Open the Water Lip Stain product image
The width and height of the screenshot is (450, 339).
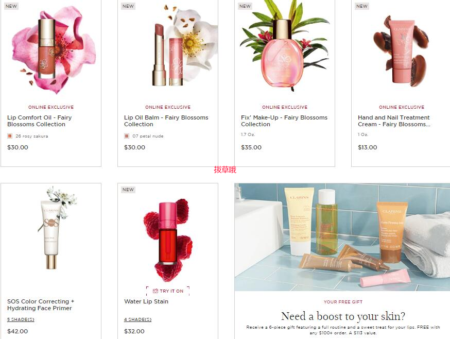click(168, 240)
